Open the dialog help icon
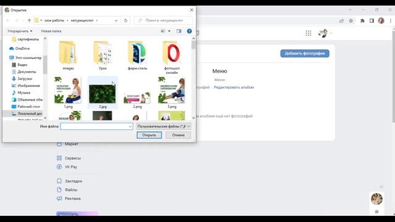Screen dimensions: 395x222 pyautogui.click(x=189, y=31)
